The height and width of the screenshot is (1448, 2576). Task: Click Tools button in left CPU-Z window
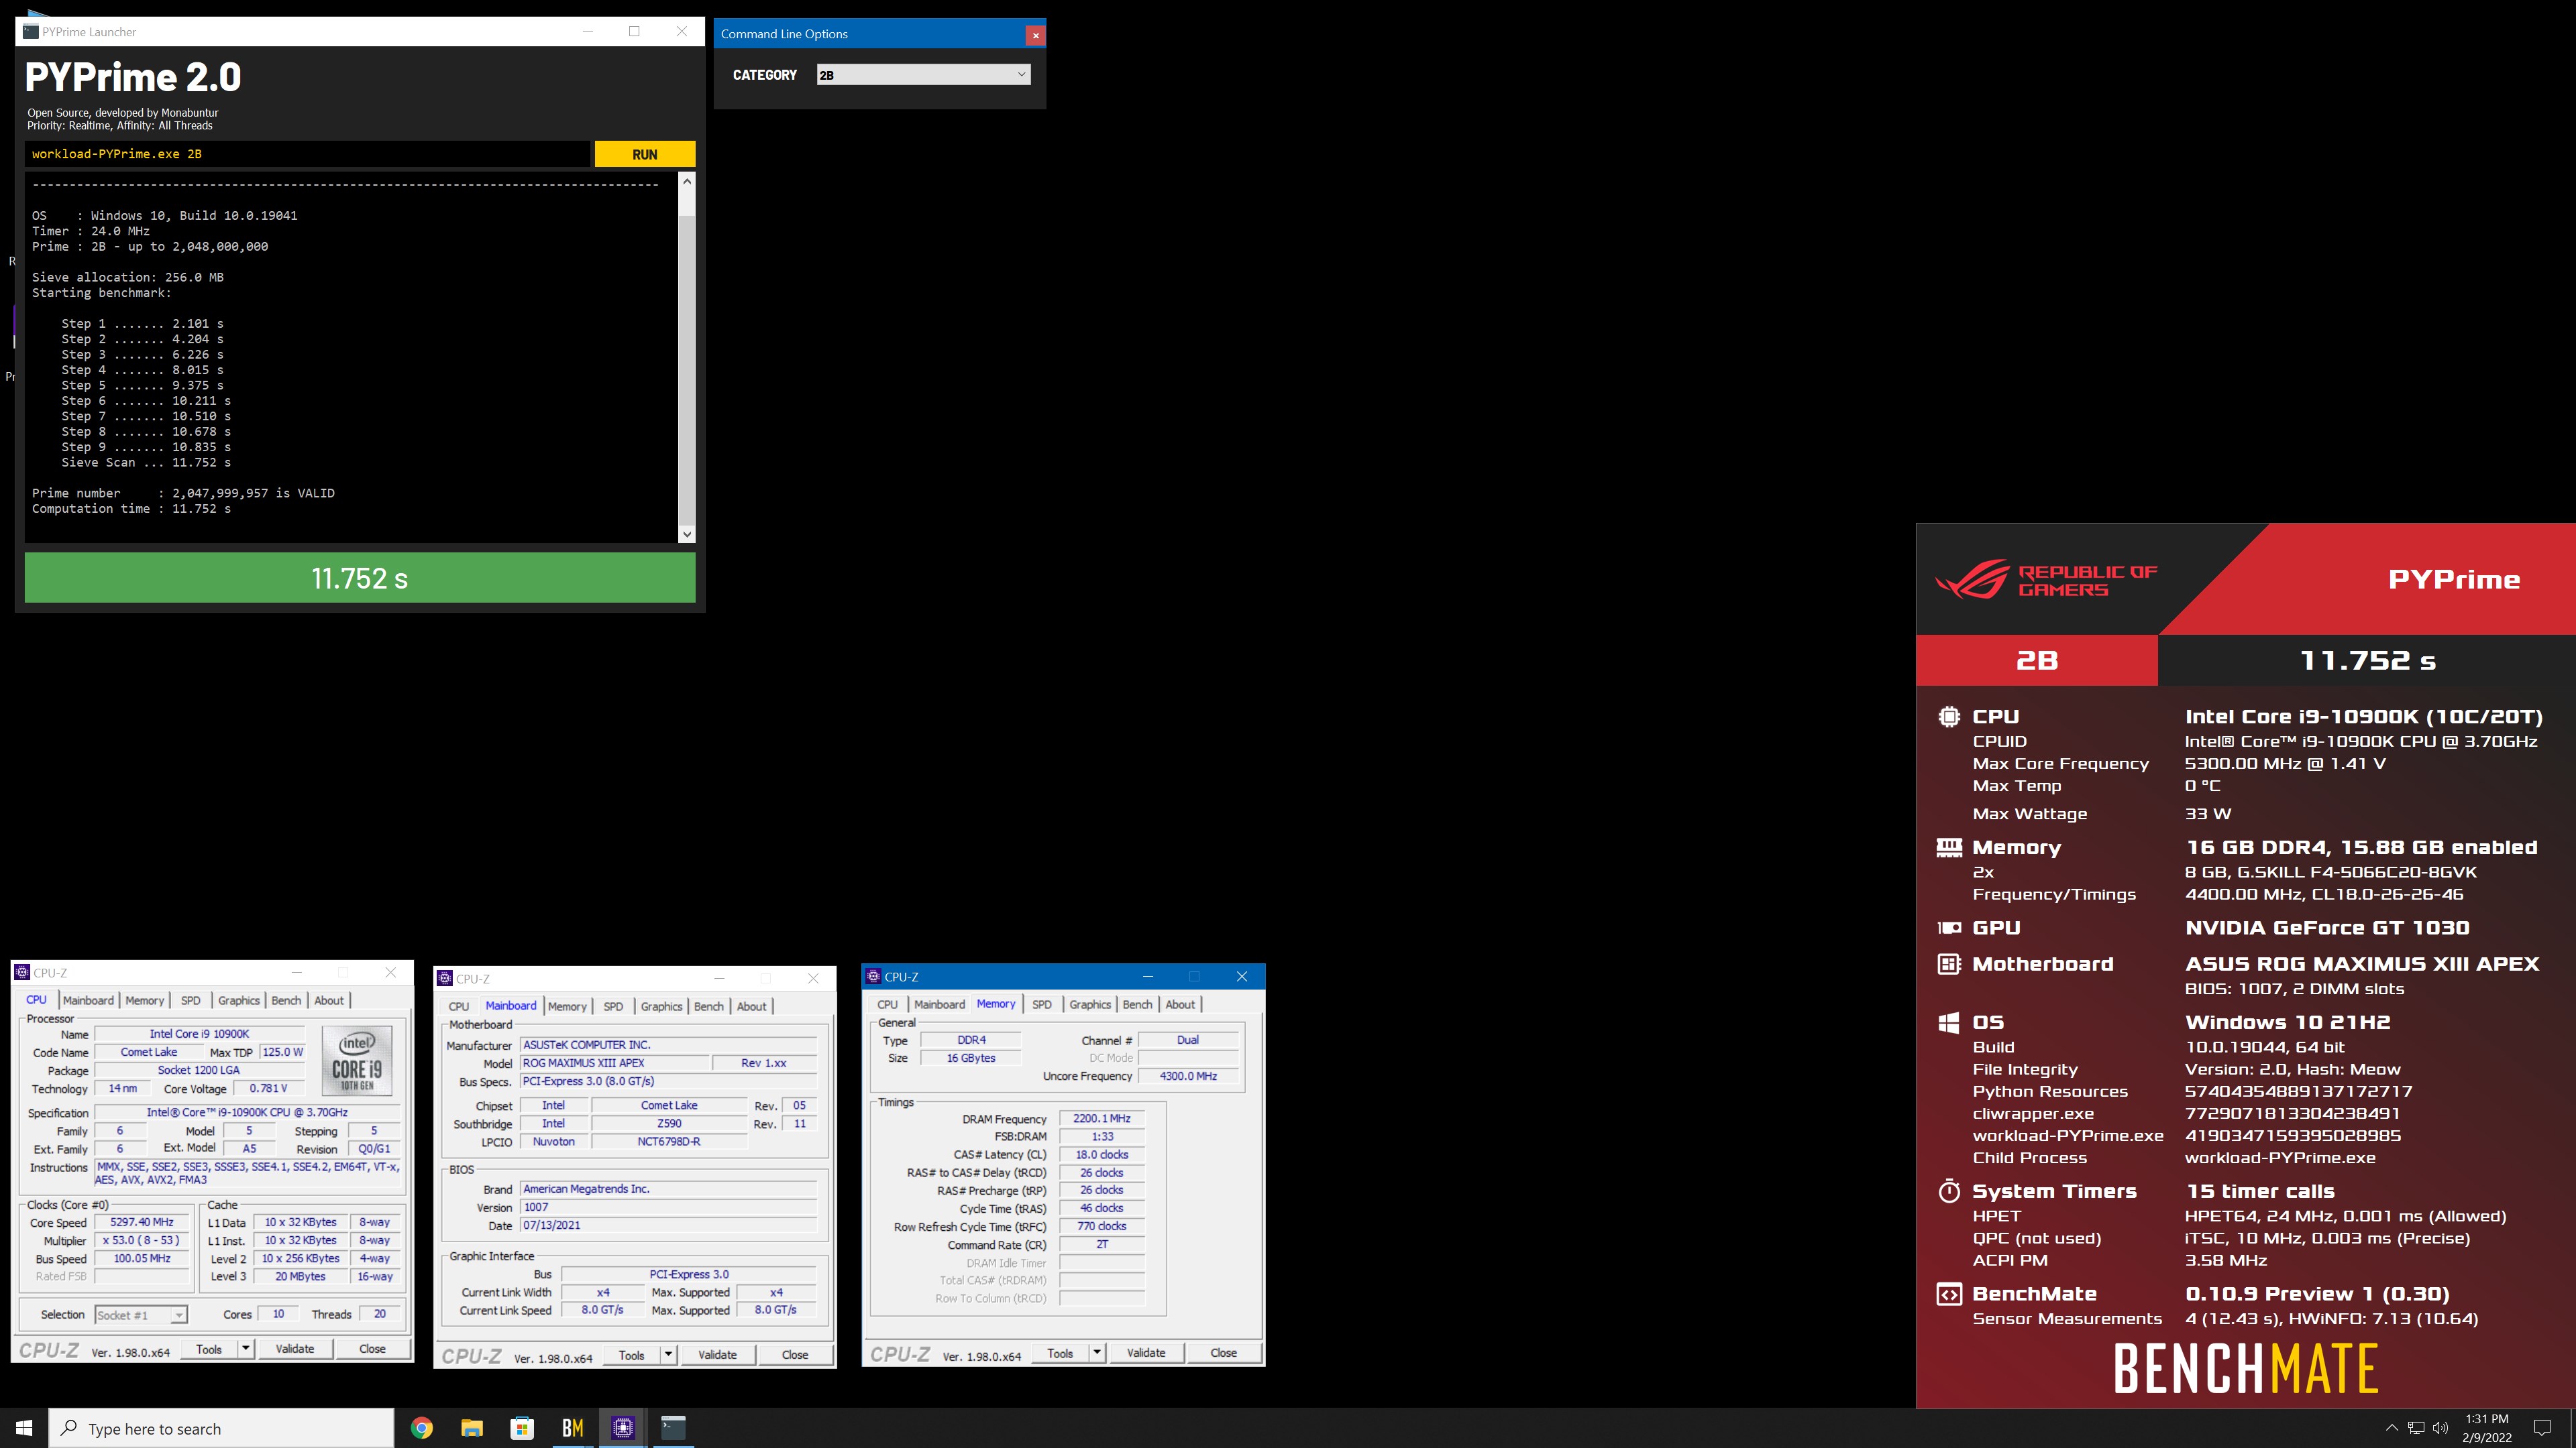tap(209, 1349)
